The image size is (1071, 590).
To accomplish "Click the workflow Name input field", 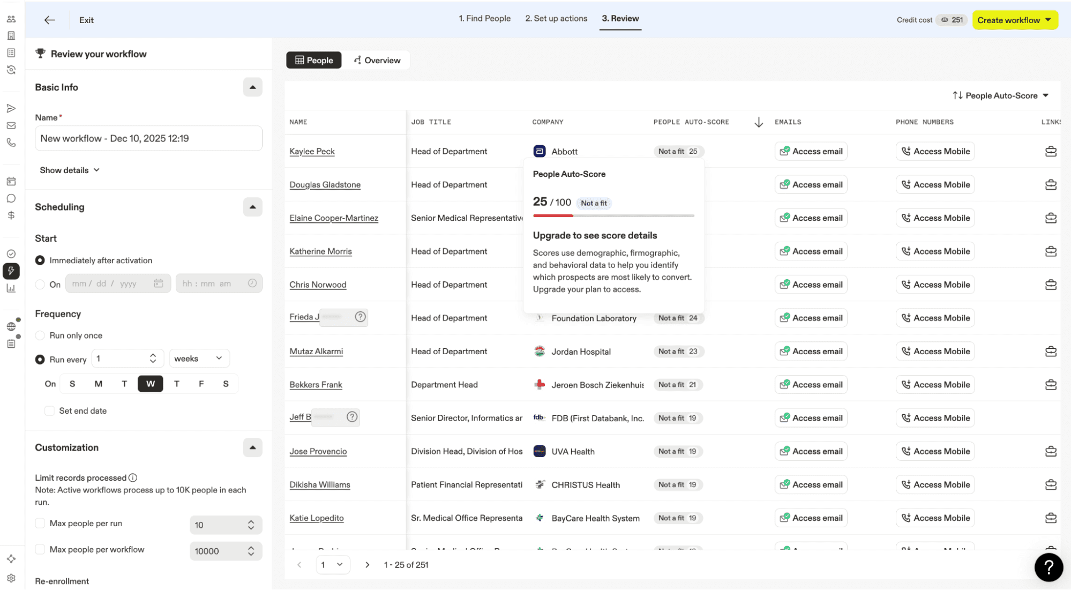I will [x=148, y=138].
